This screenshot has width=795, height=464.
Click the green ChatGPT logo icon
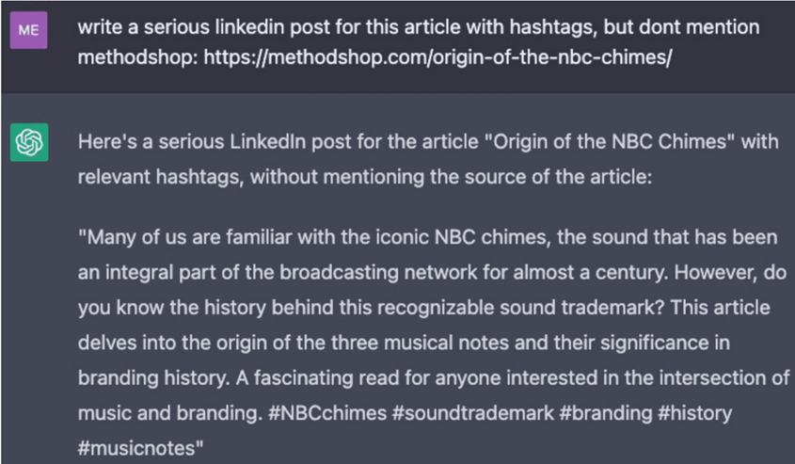[x=29, y=142]
